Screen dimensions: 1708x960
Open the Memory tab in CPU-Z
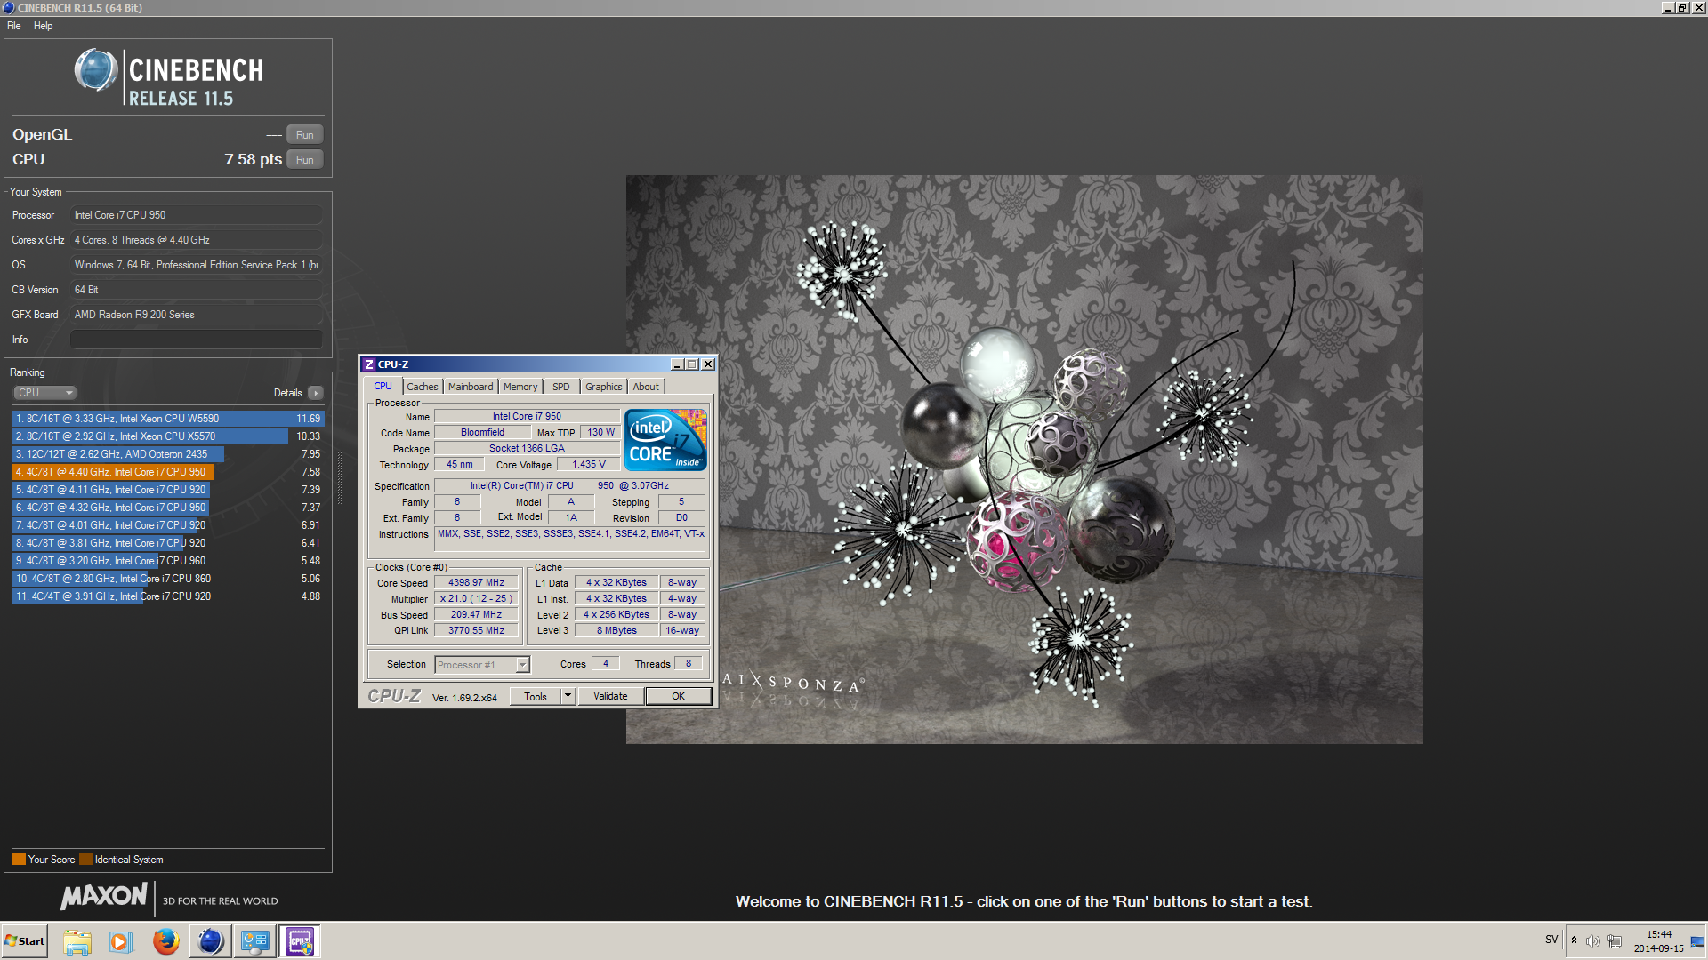[520, 387]
